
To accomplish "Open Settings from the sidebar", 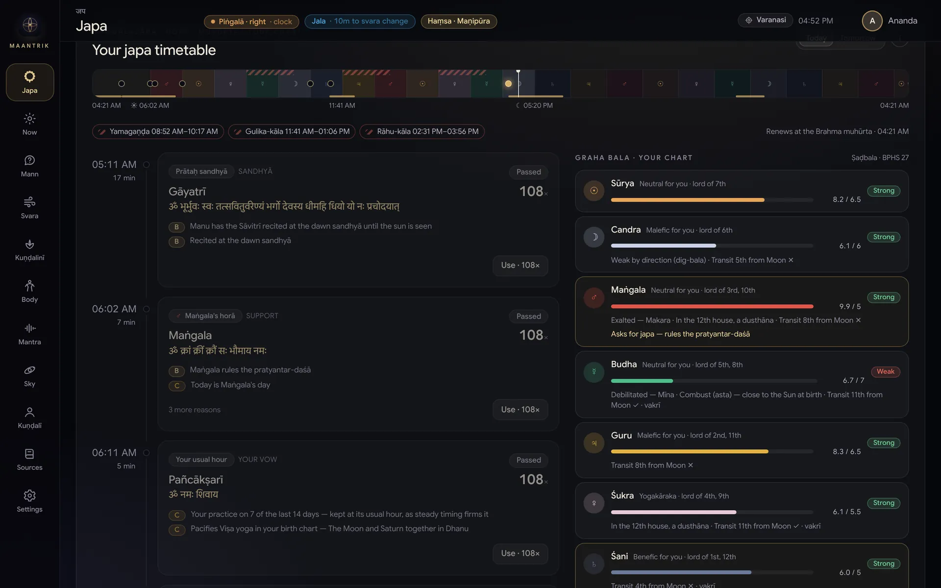I will click(30, 501).
